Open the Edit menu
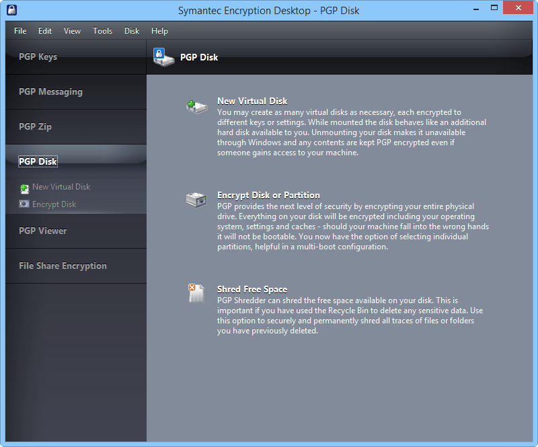The height and width of the screenshot is (447, 538). [44, 31]
